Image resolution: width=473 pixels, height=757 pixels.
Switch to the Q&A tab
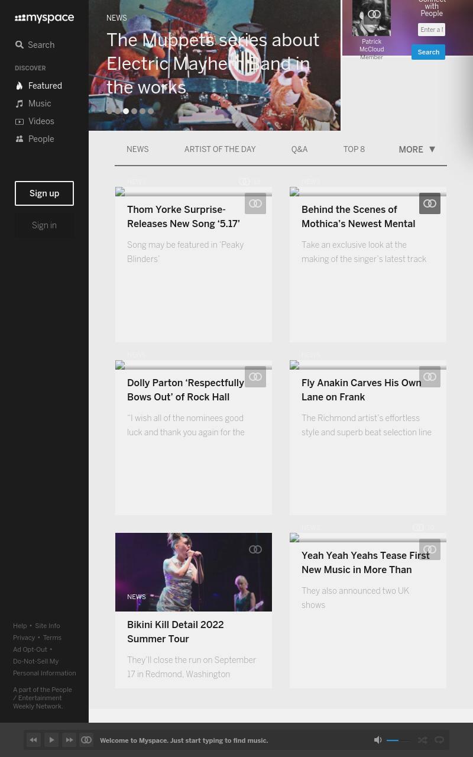(x=299, y=150)
